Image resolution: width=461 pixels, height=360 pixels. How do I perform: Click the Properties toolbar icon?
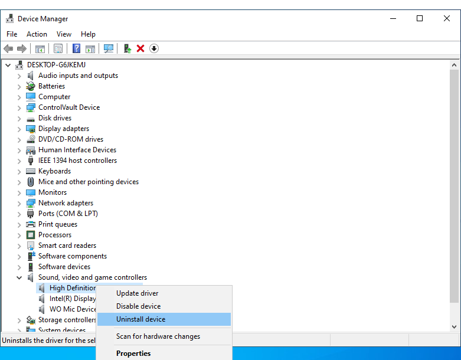[58, 48]
